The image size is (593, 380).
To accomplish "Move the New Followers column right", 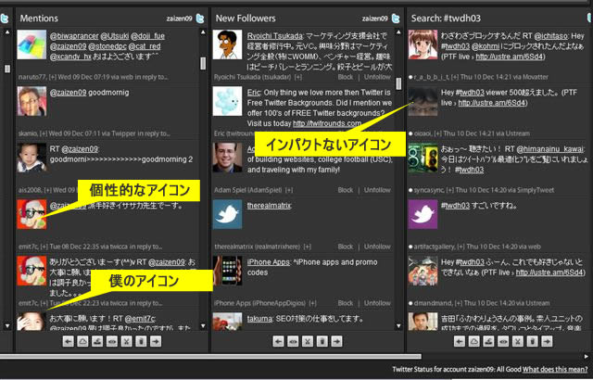I will coord(336,341).
